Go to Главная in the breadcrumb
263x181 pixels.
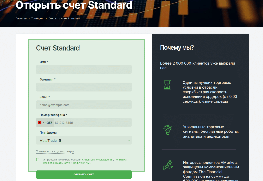pyautogui.click(x=21, y=19)
